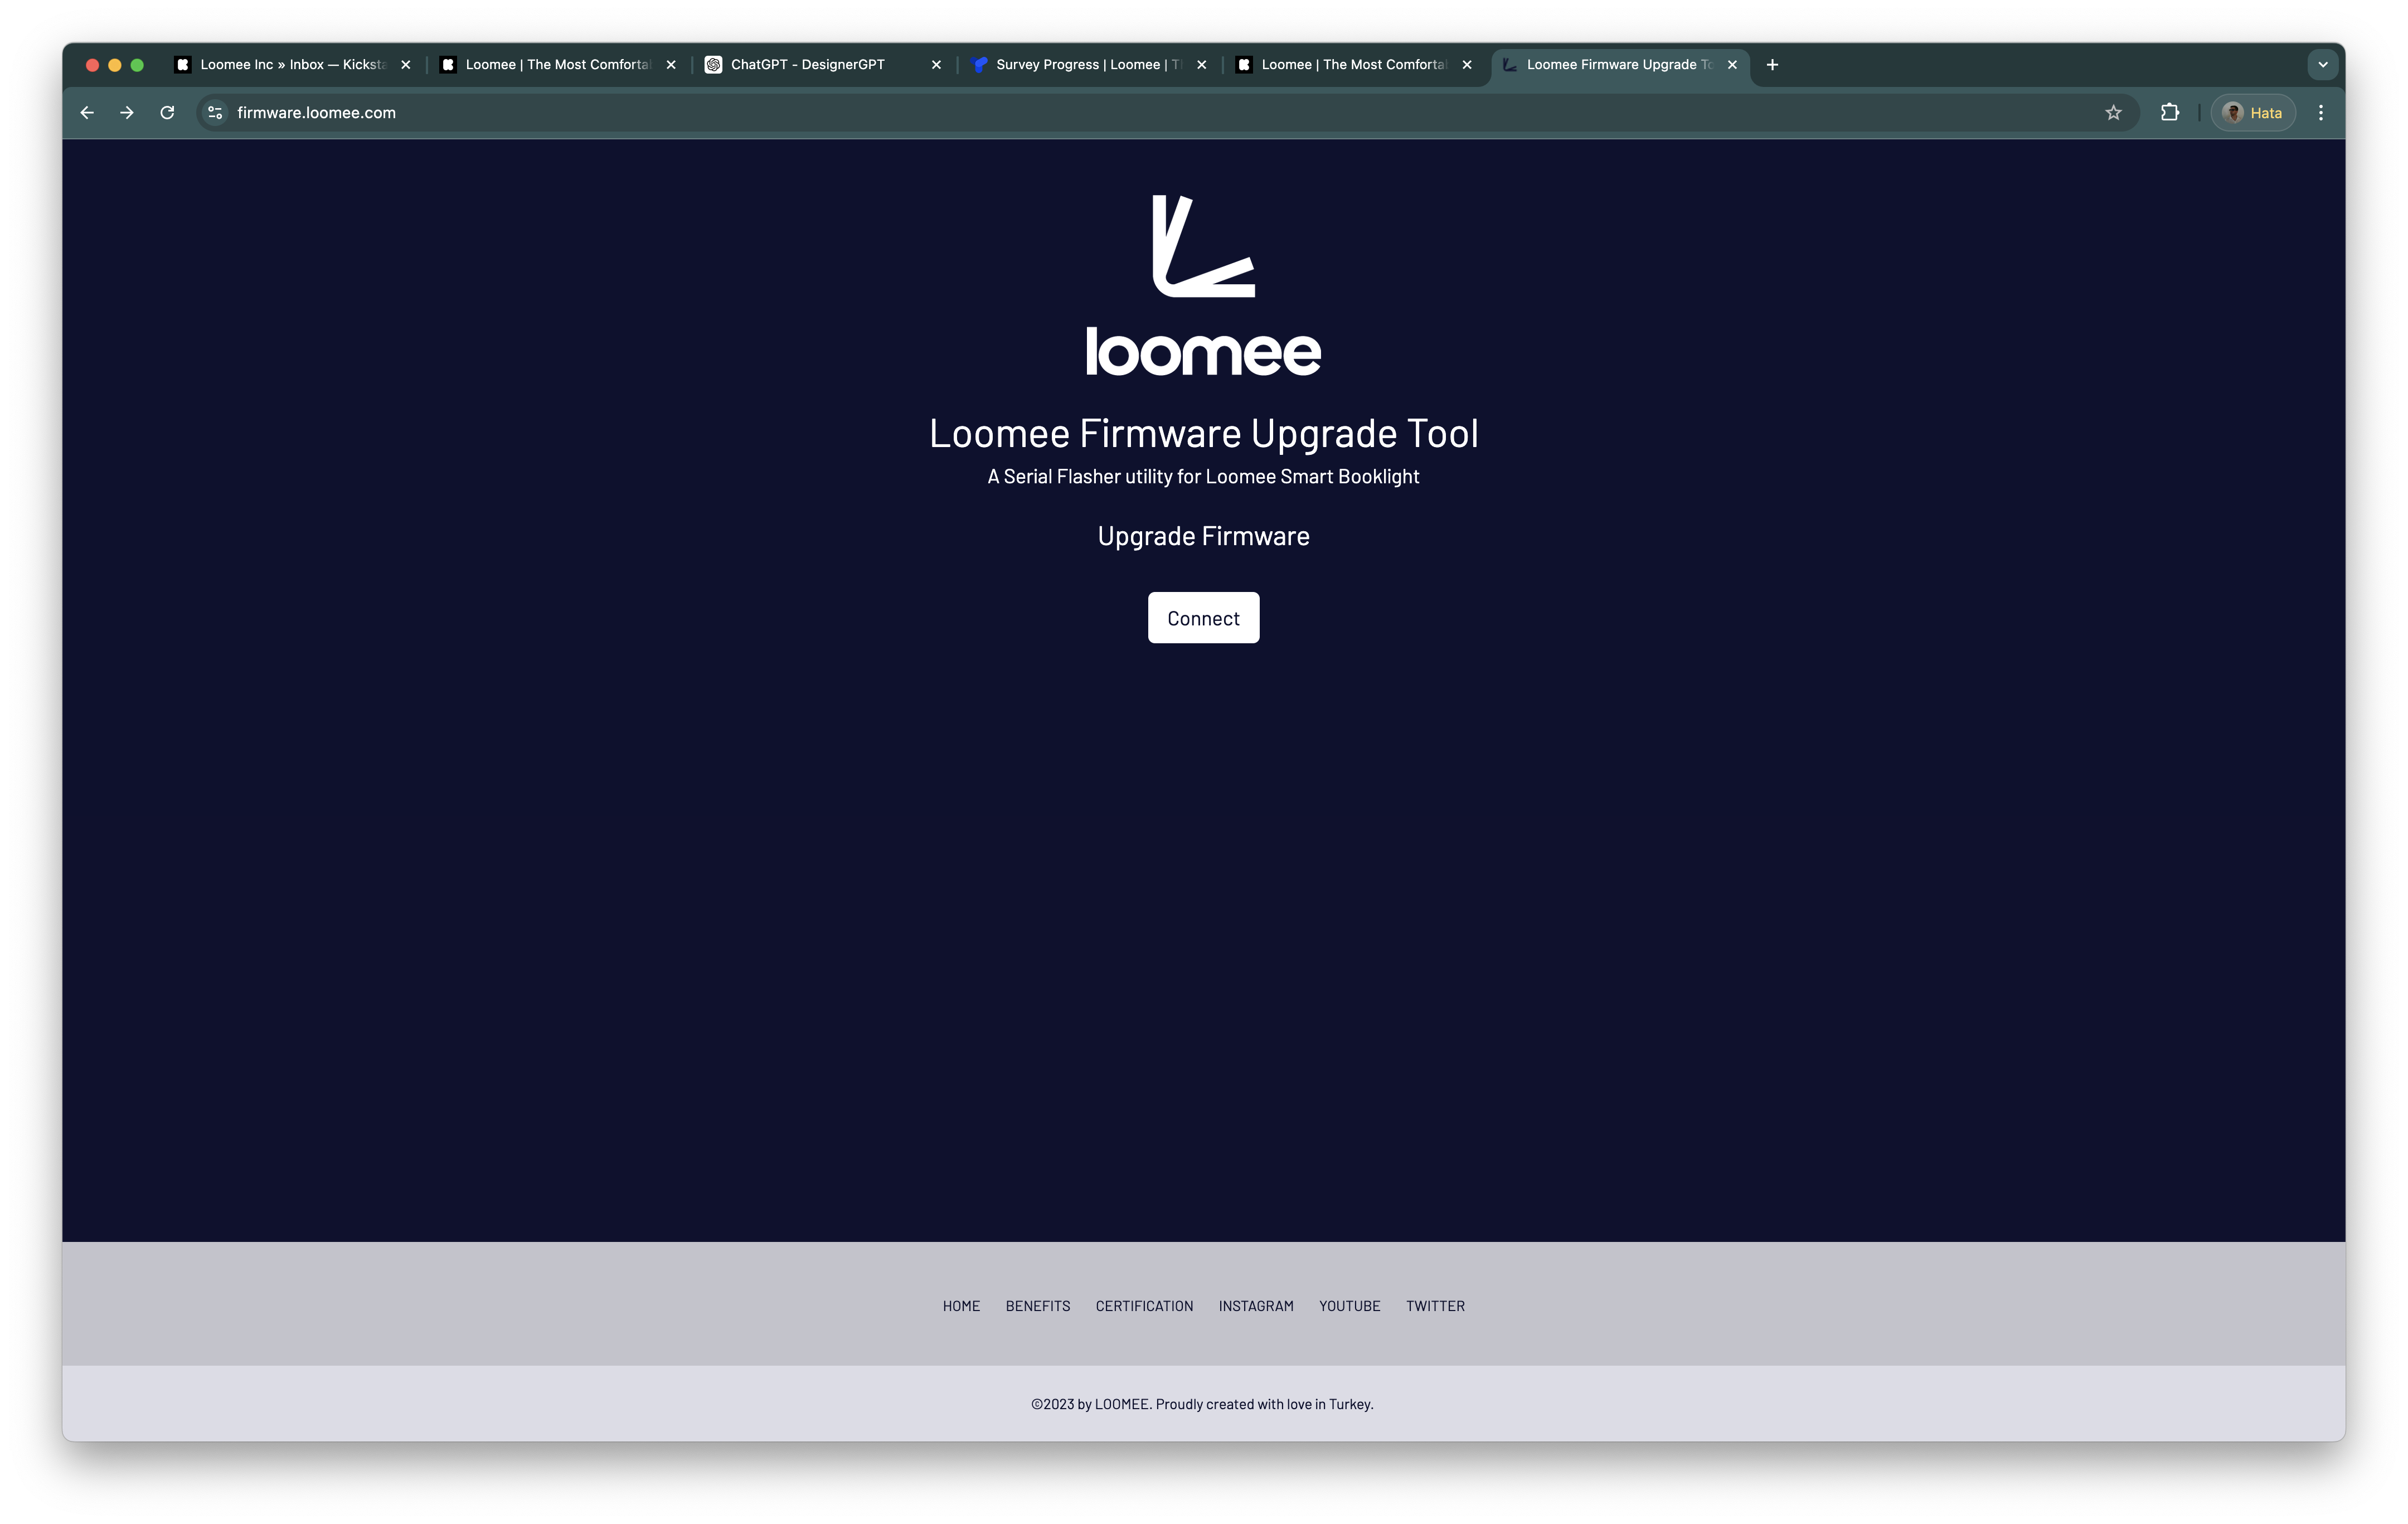The width and height of the screenshot is (2408, 1524).
Task: Close the Loomee Inc Inbox tab
Action: tap(406, 65)
